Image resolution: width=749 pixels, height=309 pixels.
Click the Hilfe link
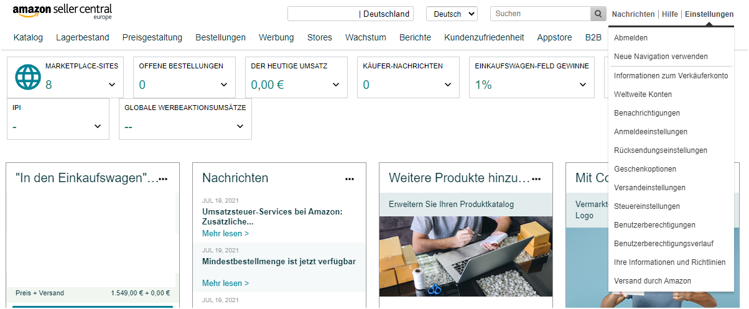coord(670,14)
